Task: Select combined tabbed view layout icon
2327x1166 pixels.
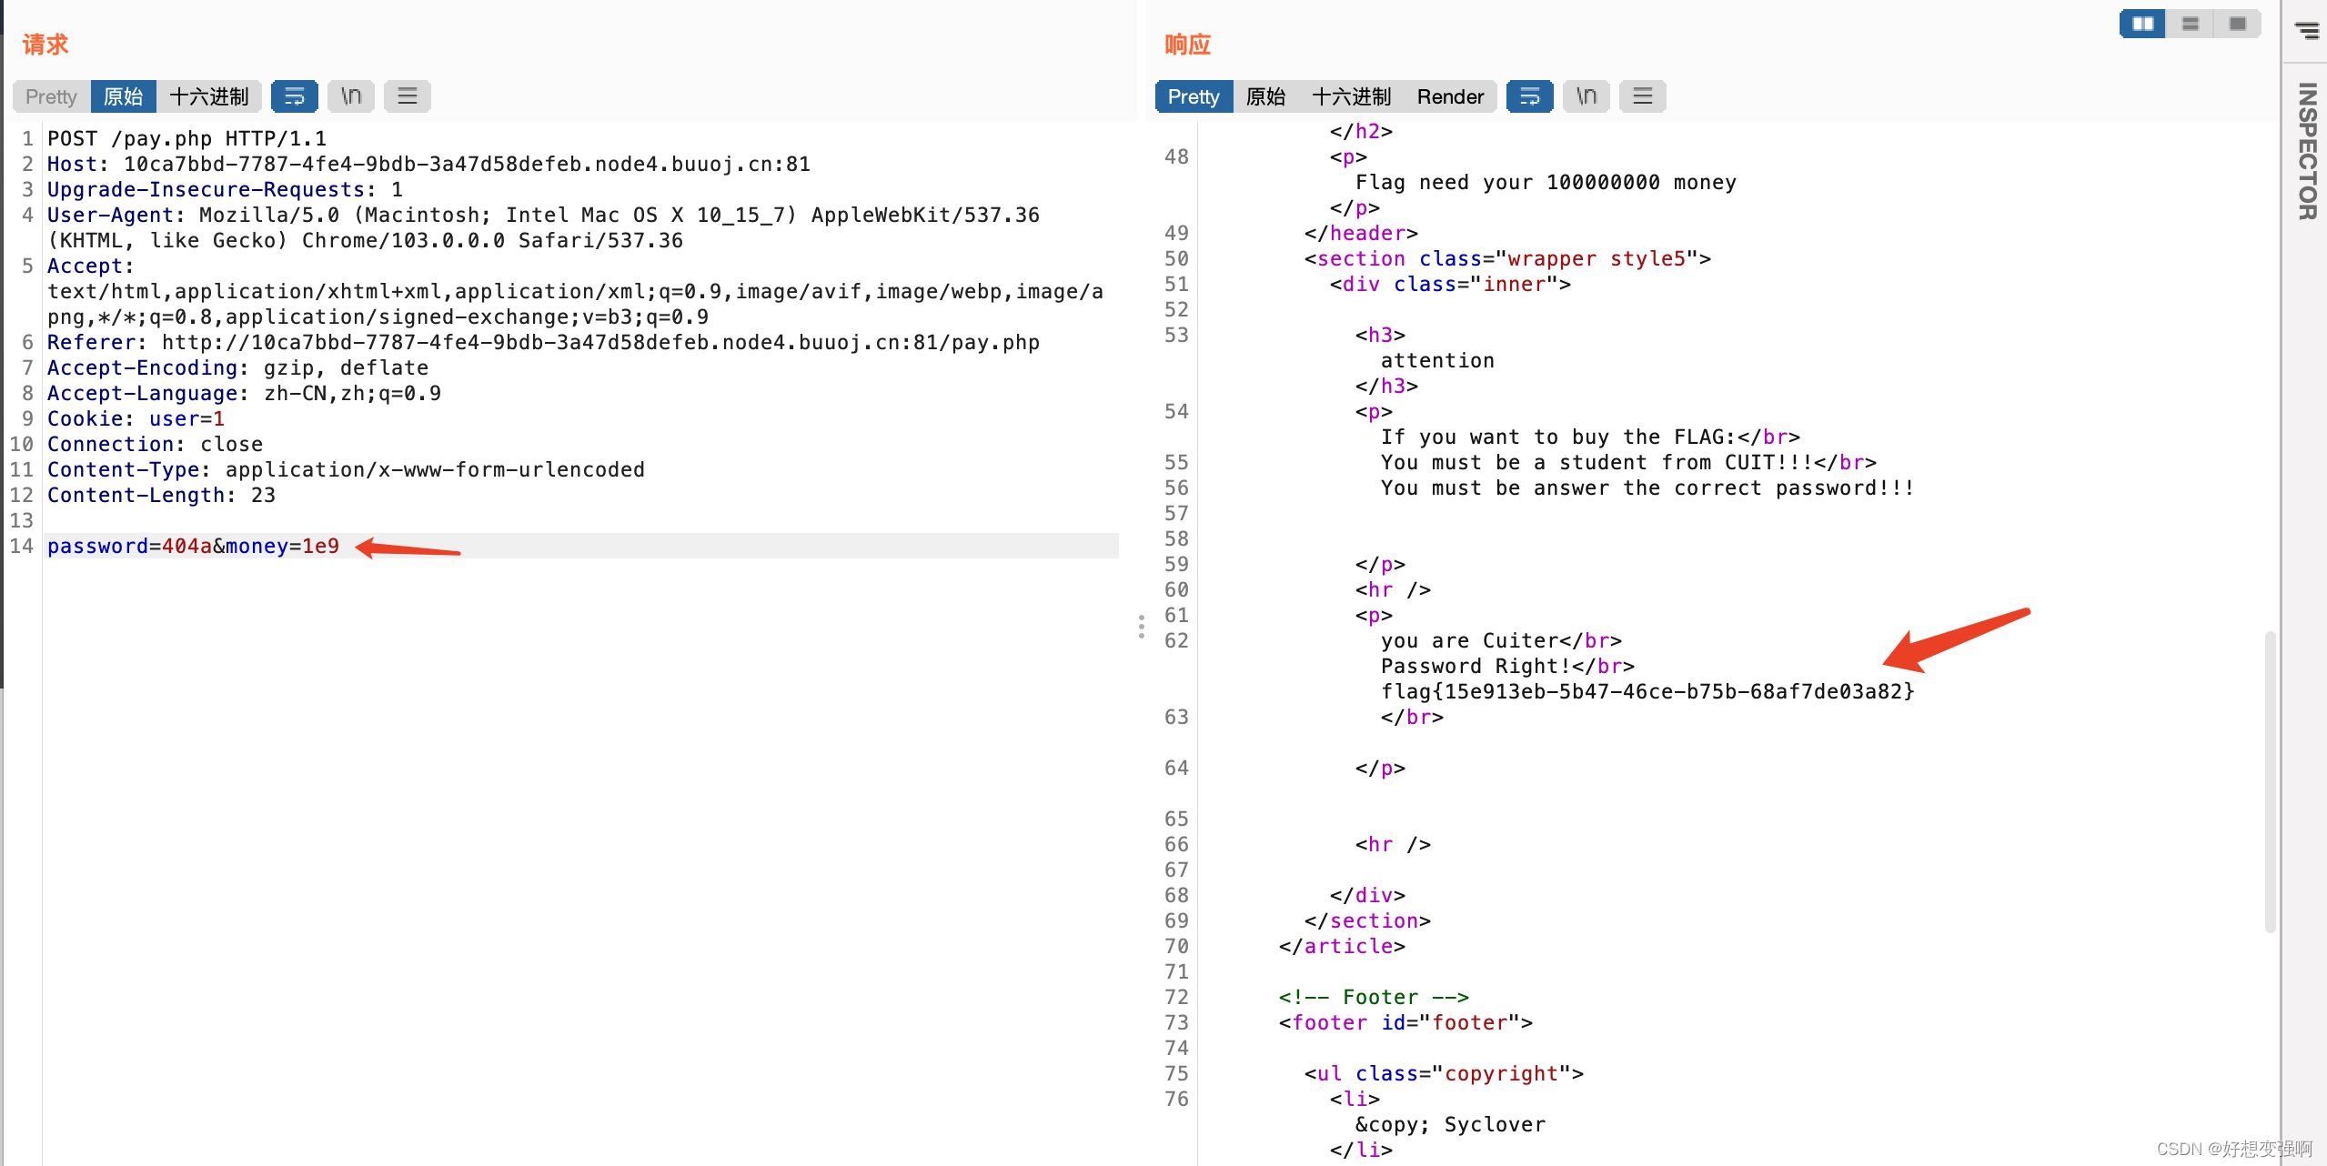Action: 2238,24
